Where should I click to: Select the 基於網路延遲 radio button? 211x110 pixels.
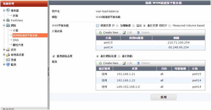click(x=97, y=56)
